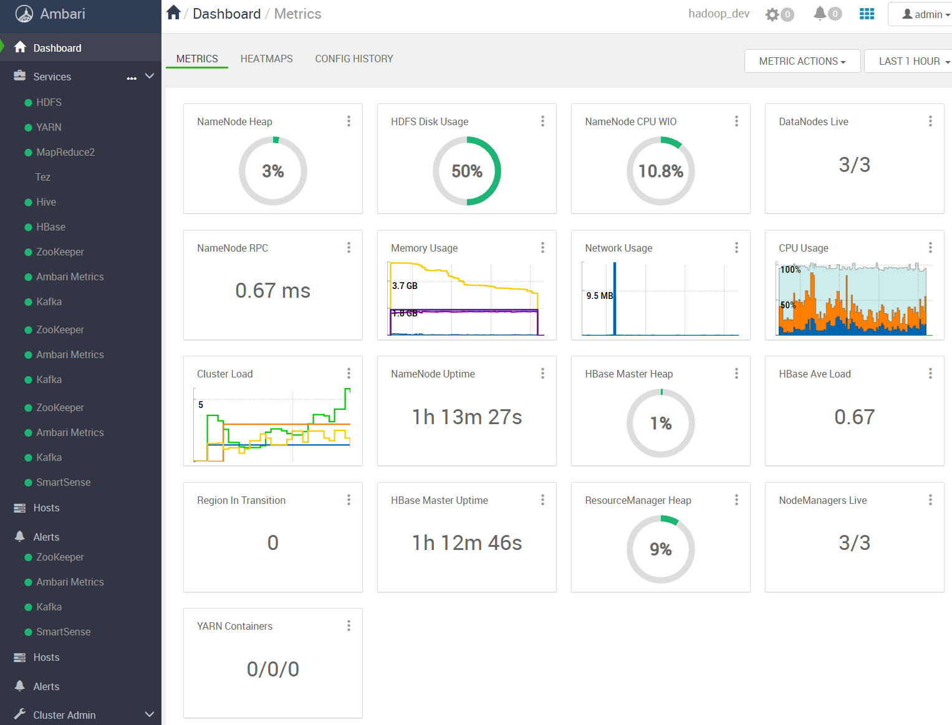
Task: Collapse the Services section chevron
Action: click(150, 76)
